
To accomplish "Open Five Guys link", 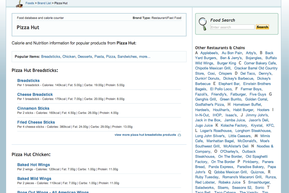I will click(258, 94).
